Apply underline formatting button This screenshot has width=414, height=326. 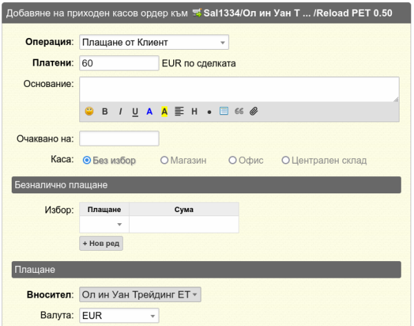pyautogui.click(x=135, y=112)
